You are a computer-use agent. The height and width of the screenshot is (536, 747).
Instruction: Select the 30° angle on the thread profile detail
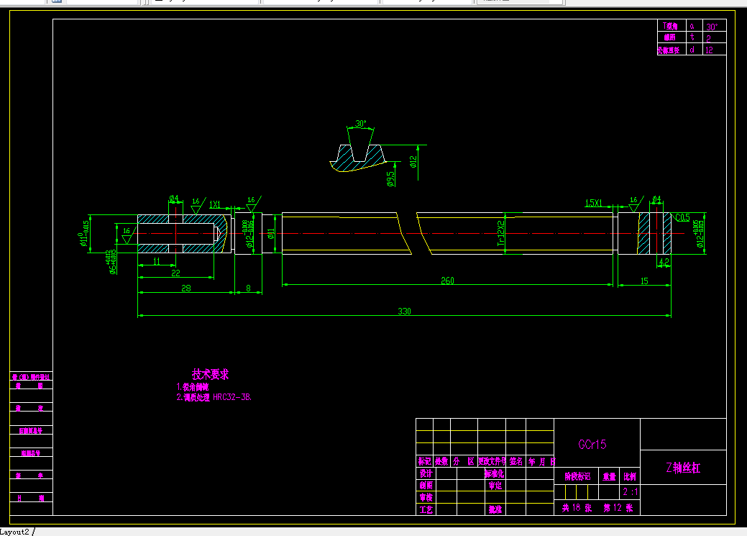click(361, 123)
